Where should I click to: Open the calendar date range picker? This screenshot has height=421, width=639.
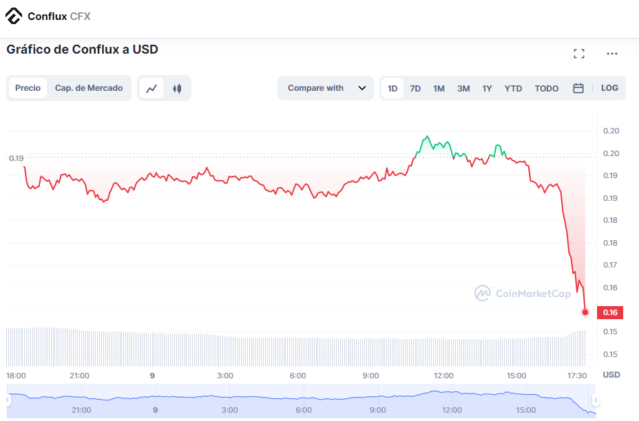click(578, 88)
